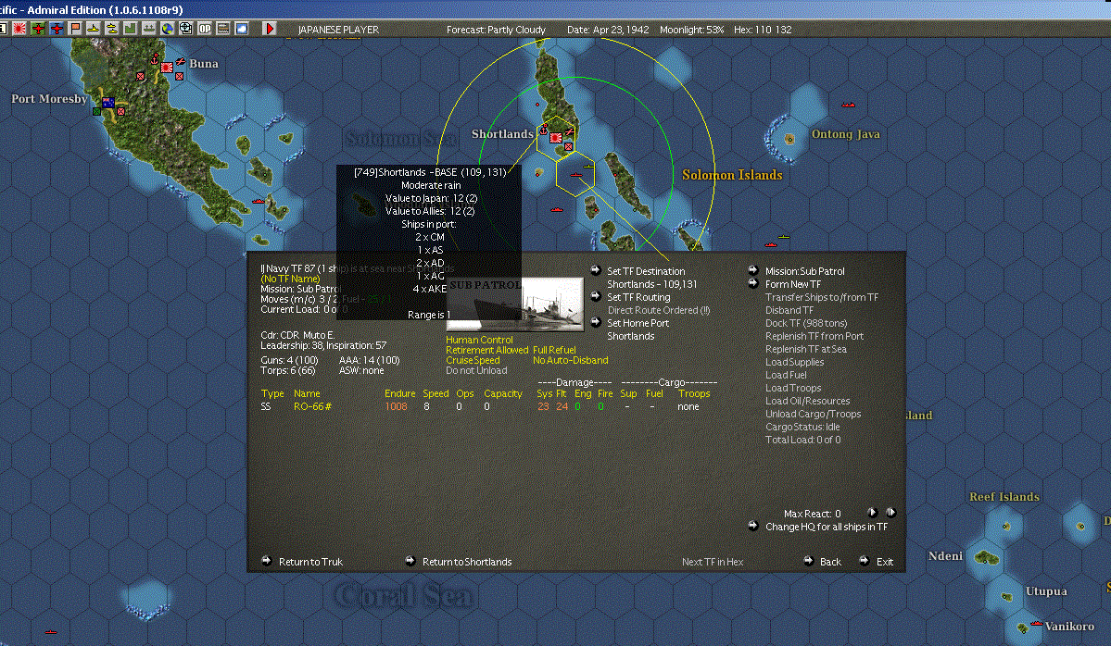Viewport: 1111px width, 646px height.
Task: Click Next TF in Hex
Action: (x=712, y=562)
